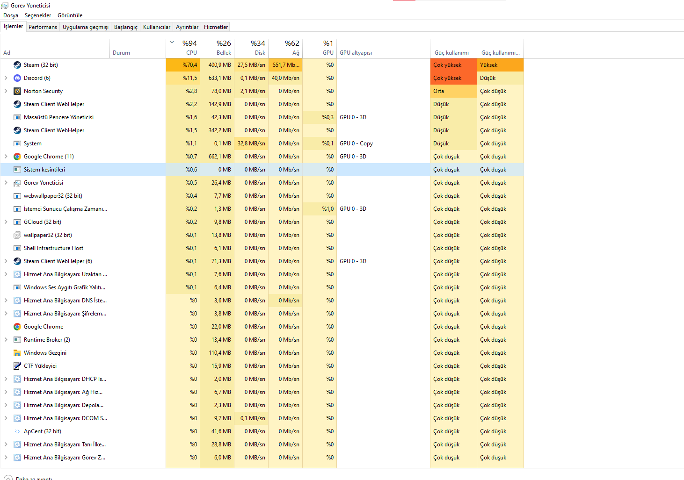Viewport: 684px width, 480px height.
Task: Expand the Google Chrome (11) group
Action: coord(6,157)
